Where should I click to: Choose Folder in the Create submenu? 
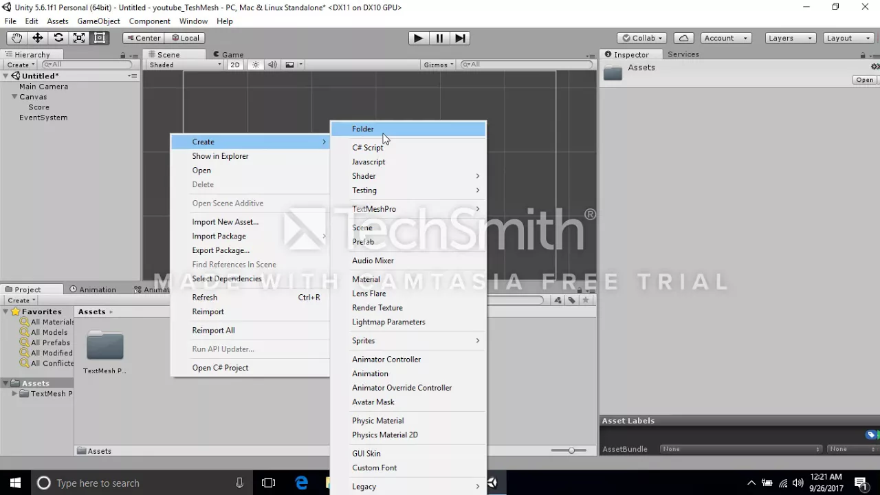pos(408,129)
